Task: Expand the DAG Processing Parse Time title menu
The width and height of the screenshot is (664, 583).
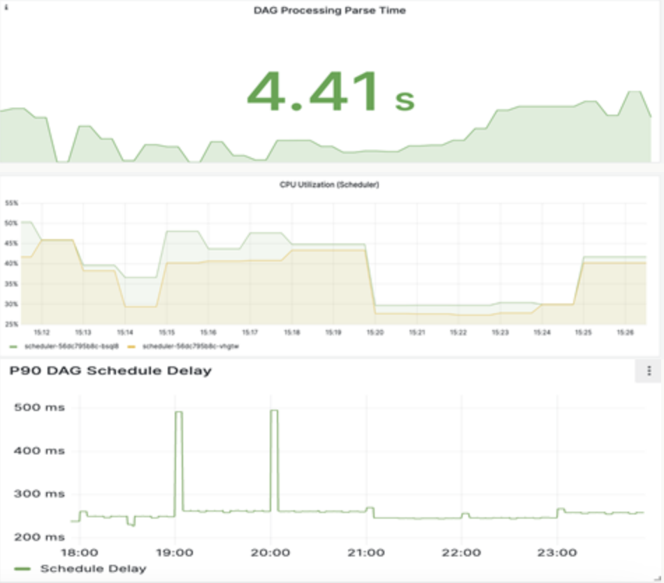Action: (329, 10)
